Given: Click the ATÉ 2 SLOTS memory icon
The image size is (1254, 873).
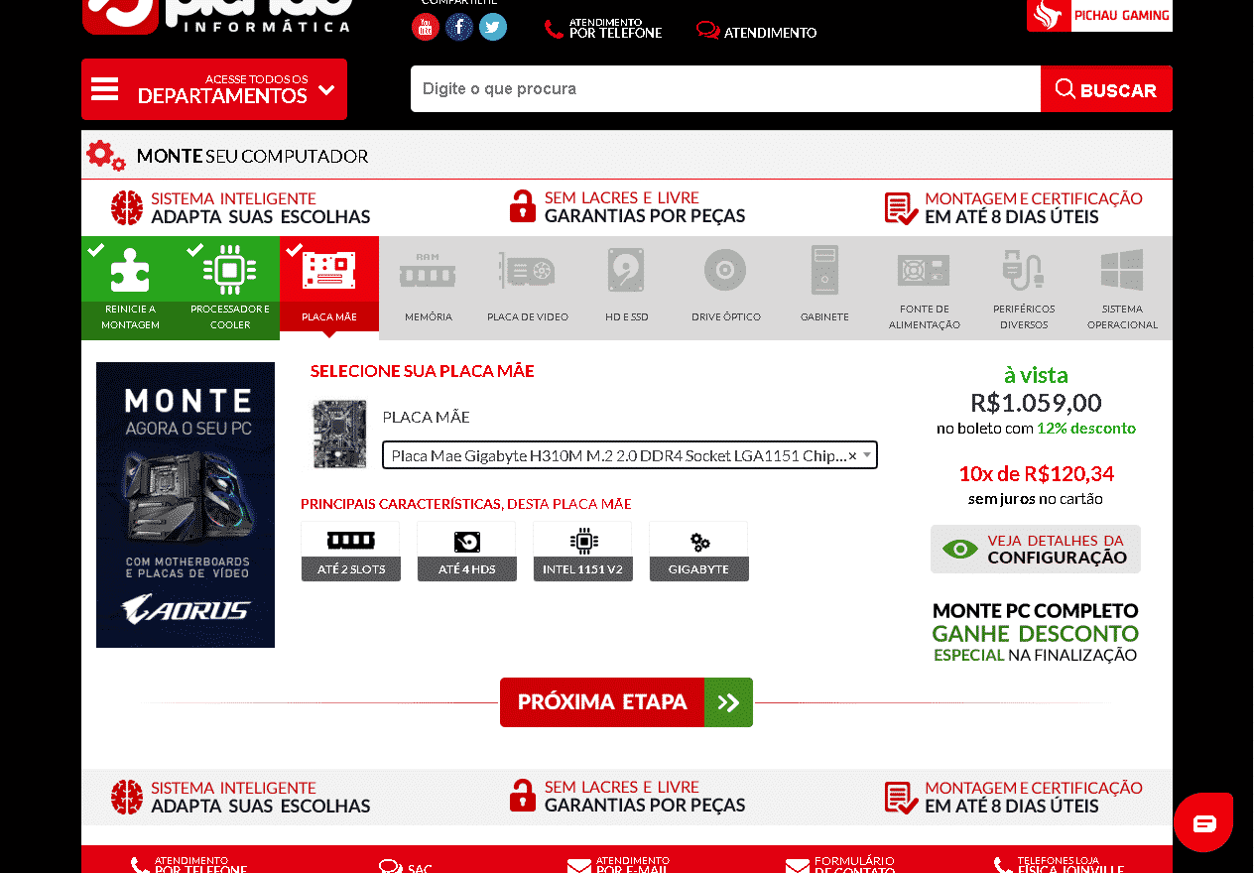Looking at the screenshot, I should [x=350, y=541].
